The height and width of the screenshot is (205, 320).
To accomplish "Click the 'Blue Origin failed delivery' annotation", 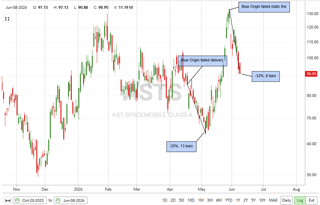I will (x=202, y=60).
